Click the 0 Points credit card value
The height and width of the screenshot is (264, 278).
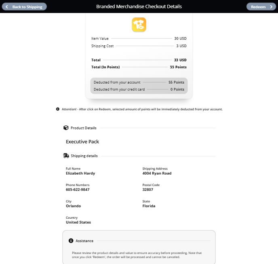[177, 89]
